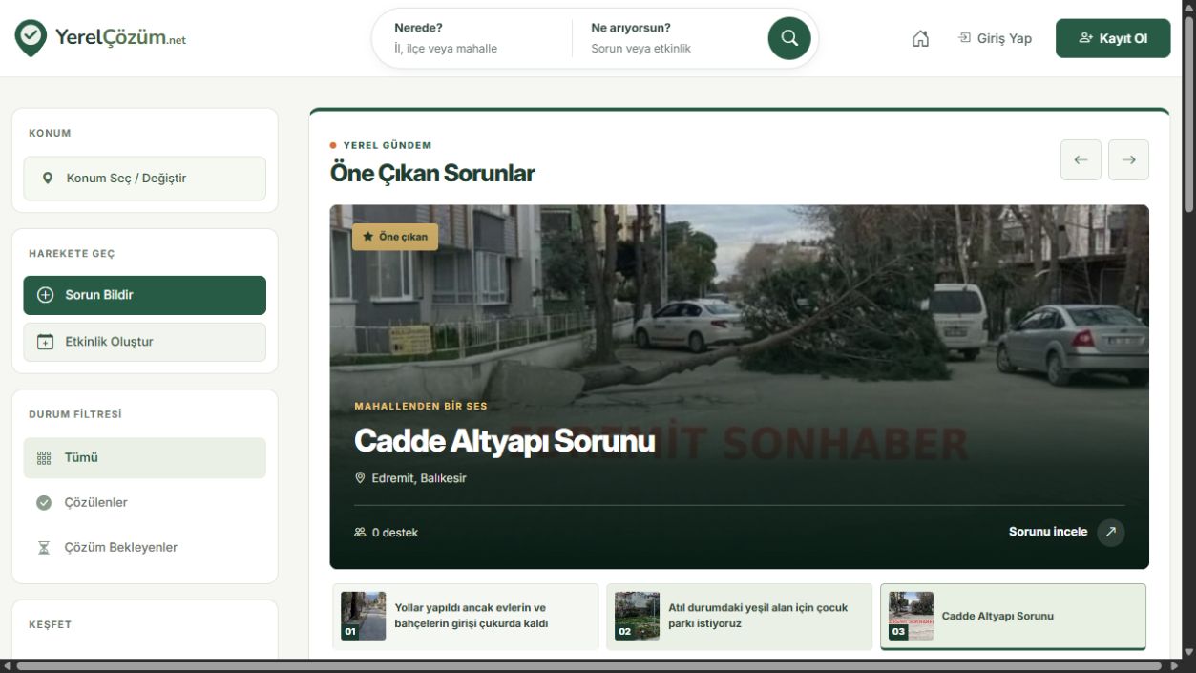Select slide 02 Atıl durumdaki yeşil alan
This screenshot has width=1196, height=673.
(x=739, y=617)
